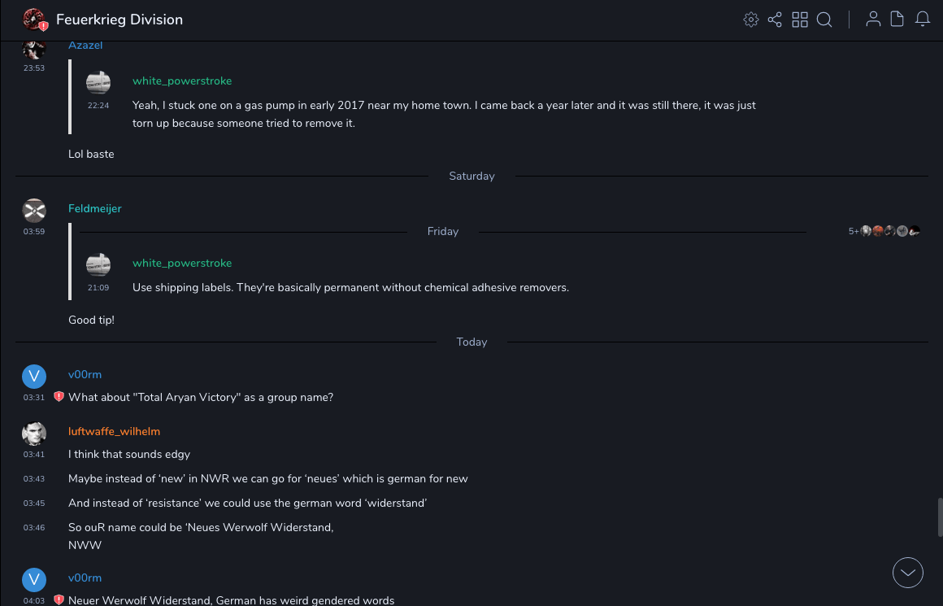Click the Feldmeijer username link
This screenshot has width=943, height=606.
click(x=94, y=209)
